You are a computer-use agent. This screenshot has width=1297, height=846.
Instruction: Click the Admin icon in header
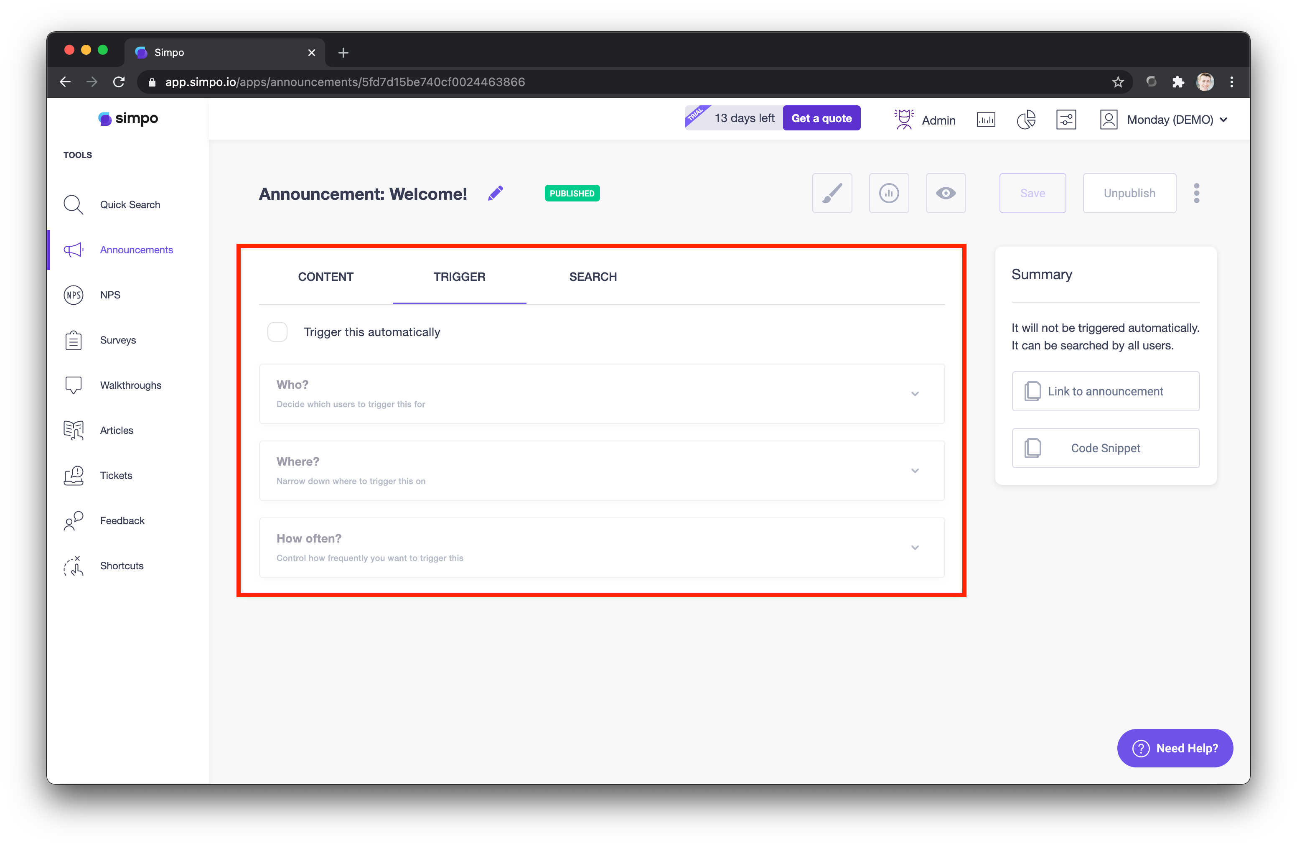pyautogui.click(x=903, y=120)
